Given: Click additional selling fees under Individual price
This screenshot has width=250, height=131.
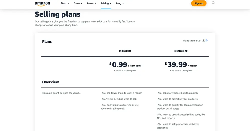Looking at the screenshot, I should (125, 71).
